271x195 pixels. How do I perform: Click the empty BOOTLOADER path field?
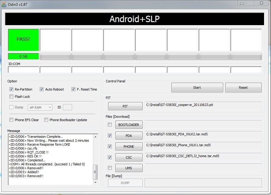203,124
